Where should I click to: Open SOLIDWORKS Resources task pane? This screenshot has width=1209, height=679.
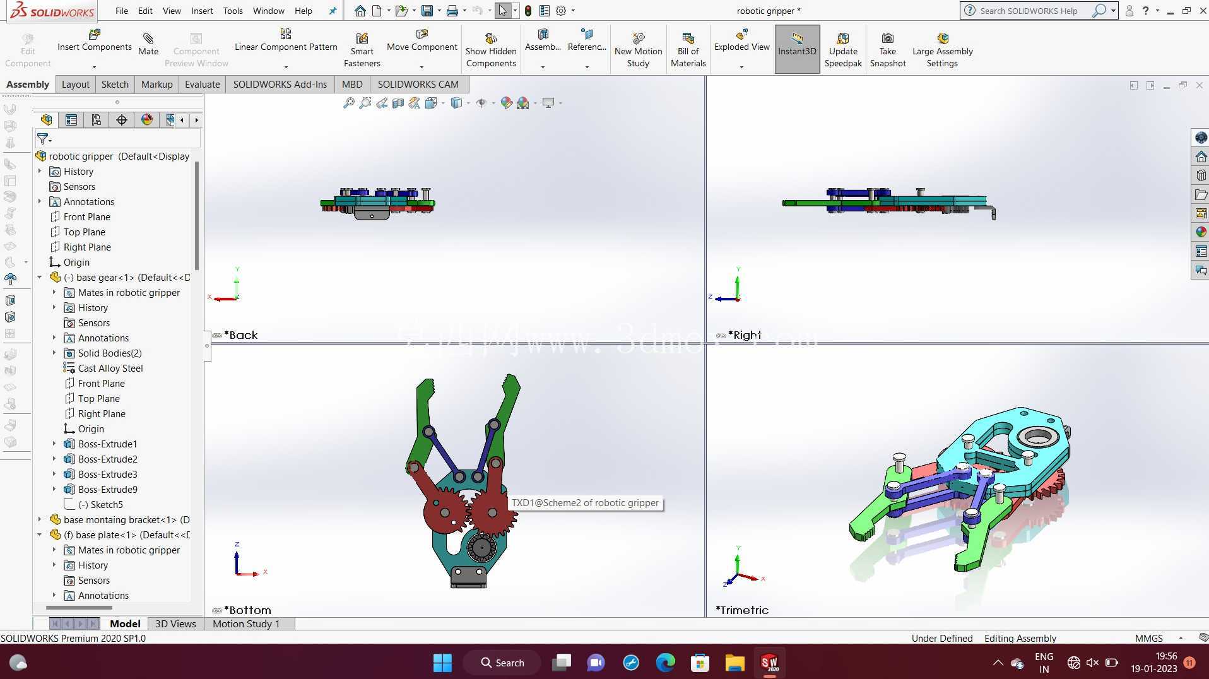[1201, 156]
